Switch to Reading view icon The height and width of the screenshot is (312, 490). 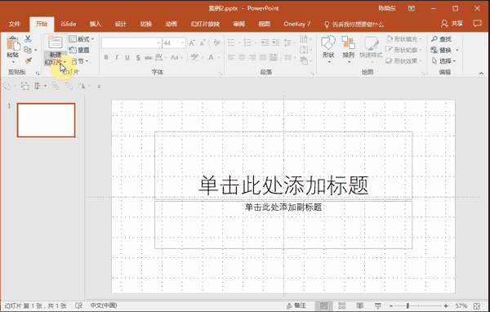(359, 305)
